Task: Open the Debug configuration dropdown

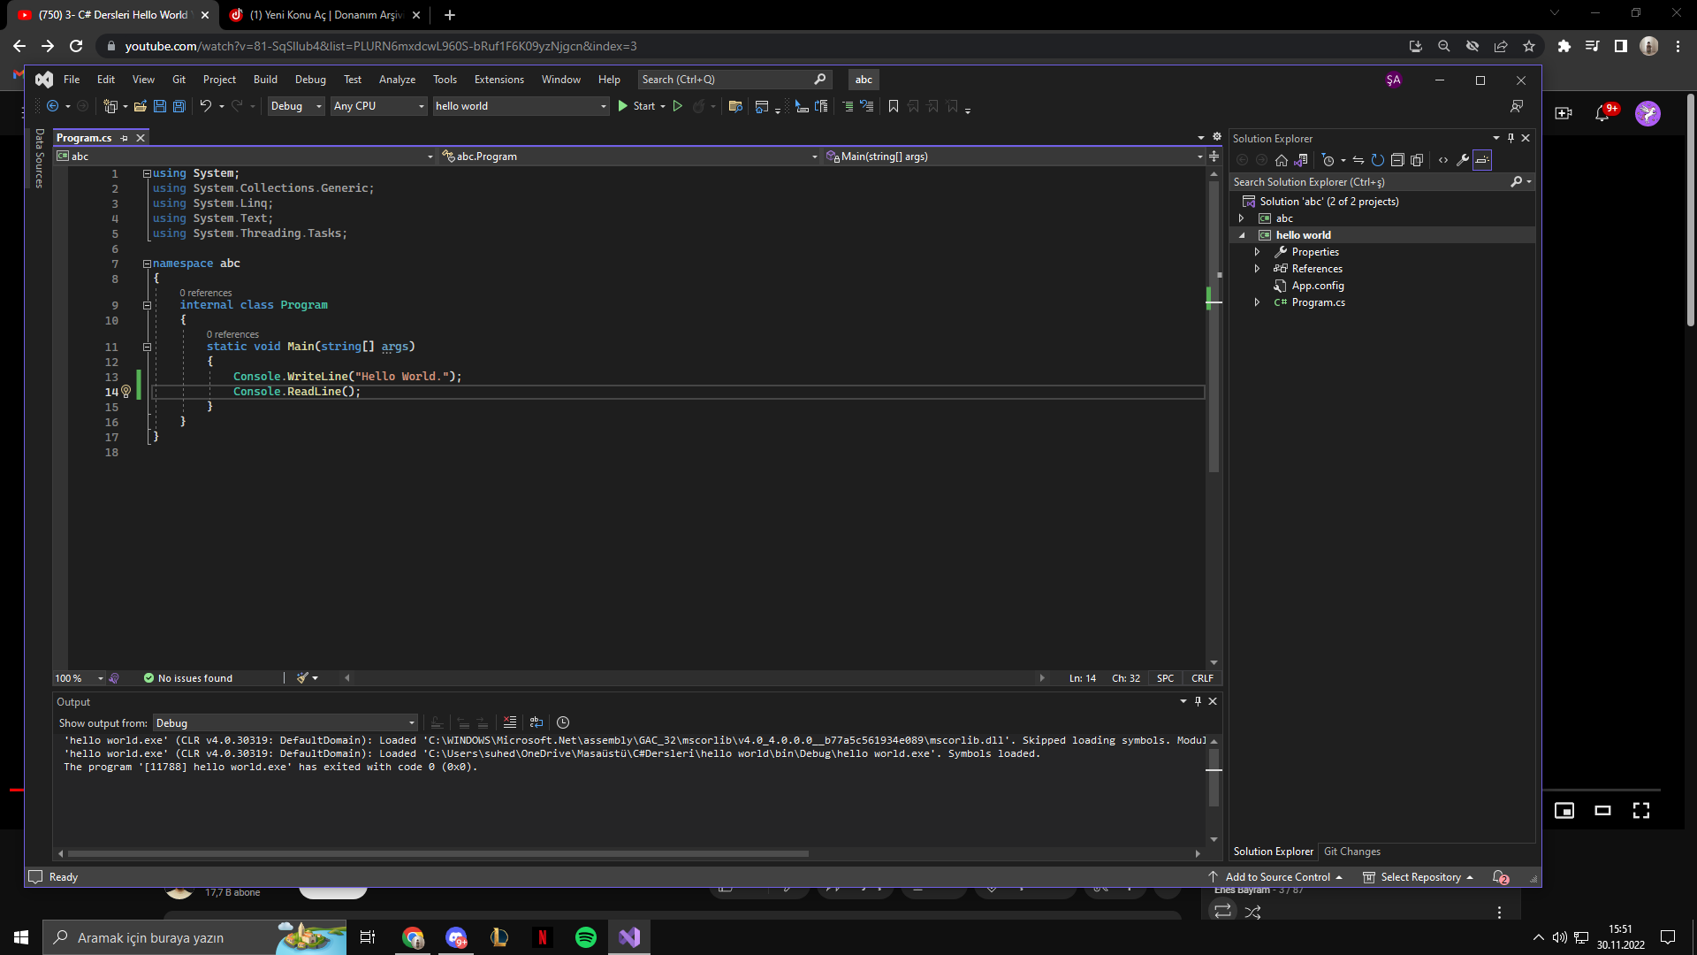Action: (x=296, y=106)
